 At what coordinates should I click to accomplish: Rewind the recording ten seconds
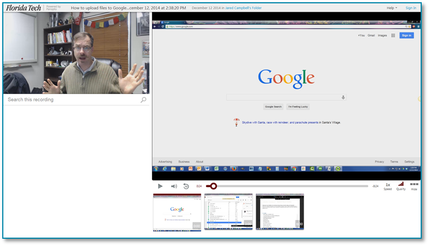point(186,186)
